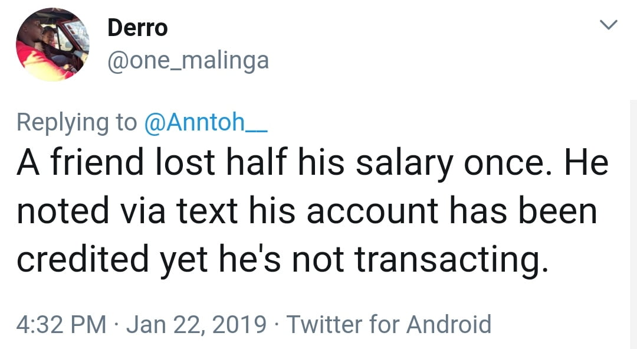Click the tweet line starting "A friend lost"

tap(312, 164)
